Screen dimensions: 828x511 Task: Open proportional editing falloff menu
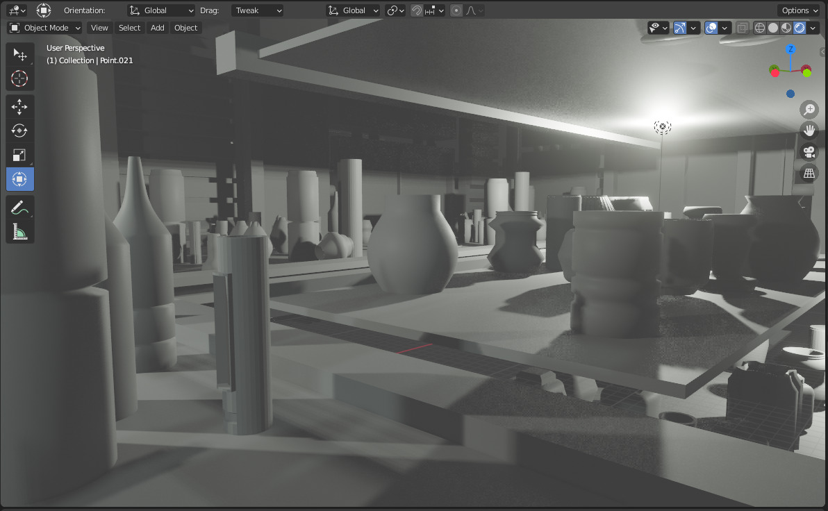[474, 10]
